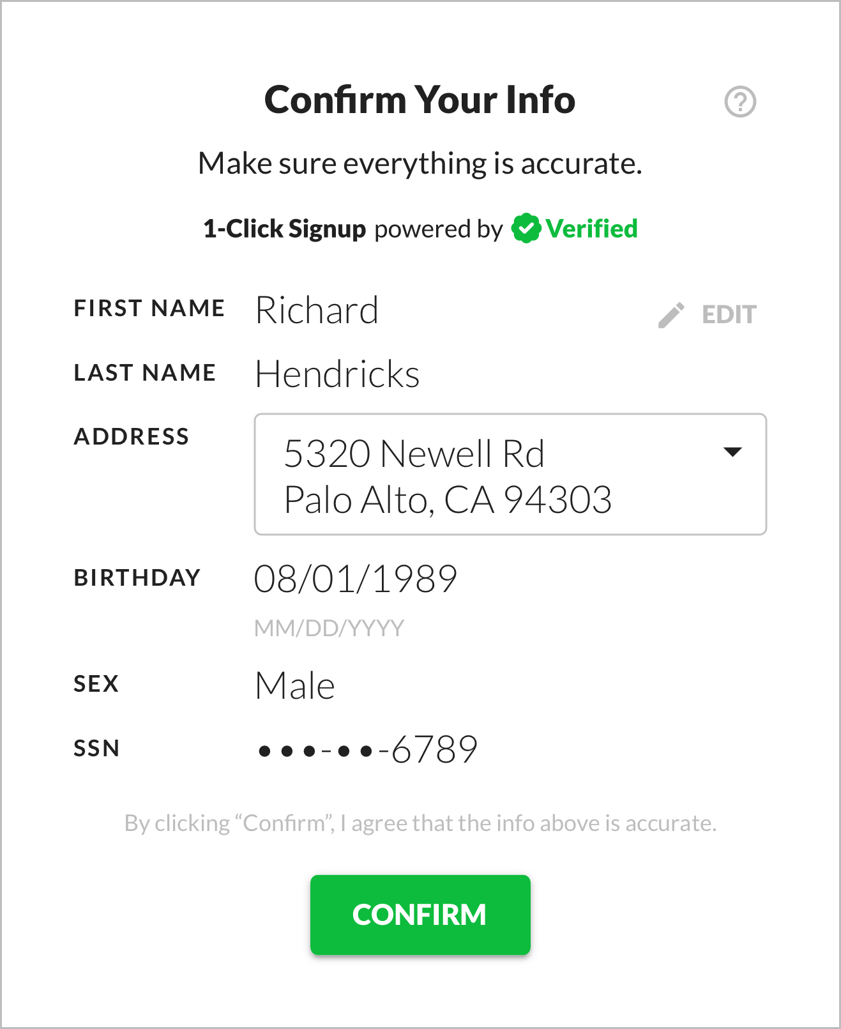
Task: Click the sex value Male
Action: 294,686
